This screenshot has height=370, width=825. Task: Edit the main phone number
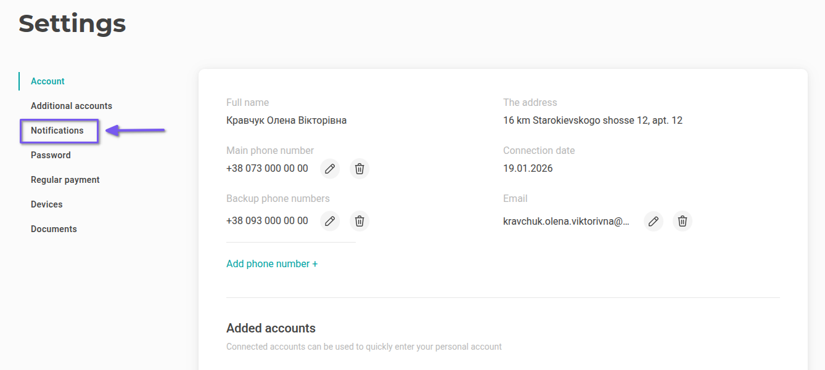click(330, 169)
